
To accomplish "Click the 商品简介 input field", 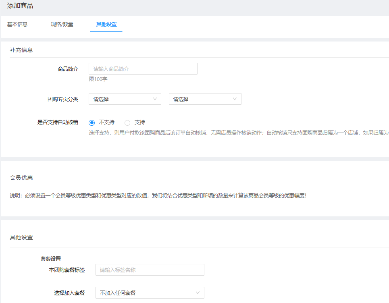I will (143, 68).
